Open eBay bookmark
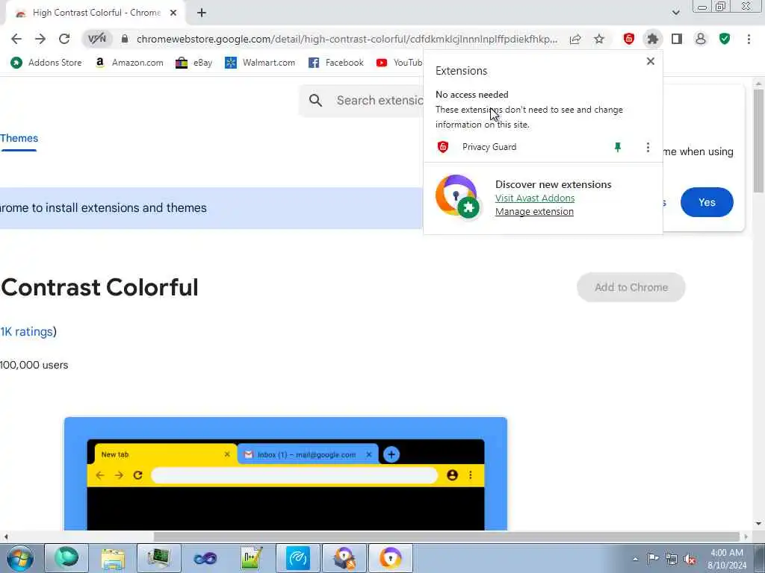The width and height of the screenshot is (765, 573). pyautogui.click(x=193, y=63)
